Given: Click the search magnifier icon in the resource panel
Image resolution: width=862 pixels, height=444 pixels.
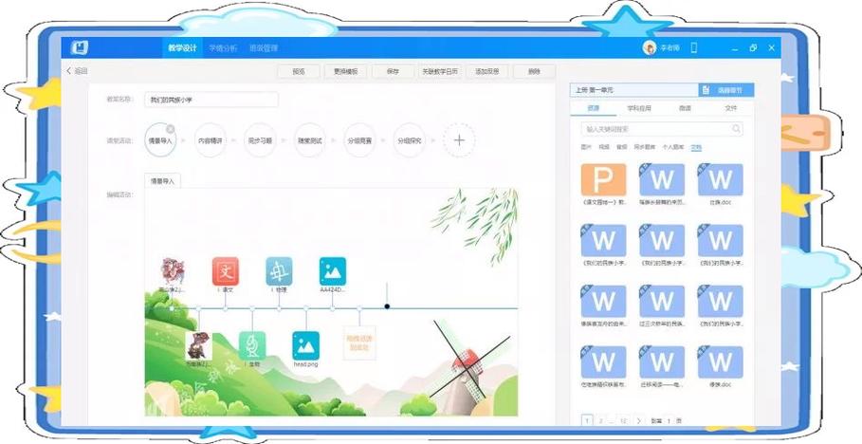Looking at the screenshot, I should click(736, 129).
